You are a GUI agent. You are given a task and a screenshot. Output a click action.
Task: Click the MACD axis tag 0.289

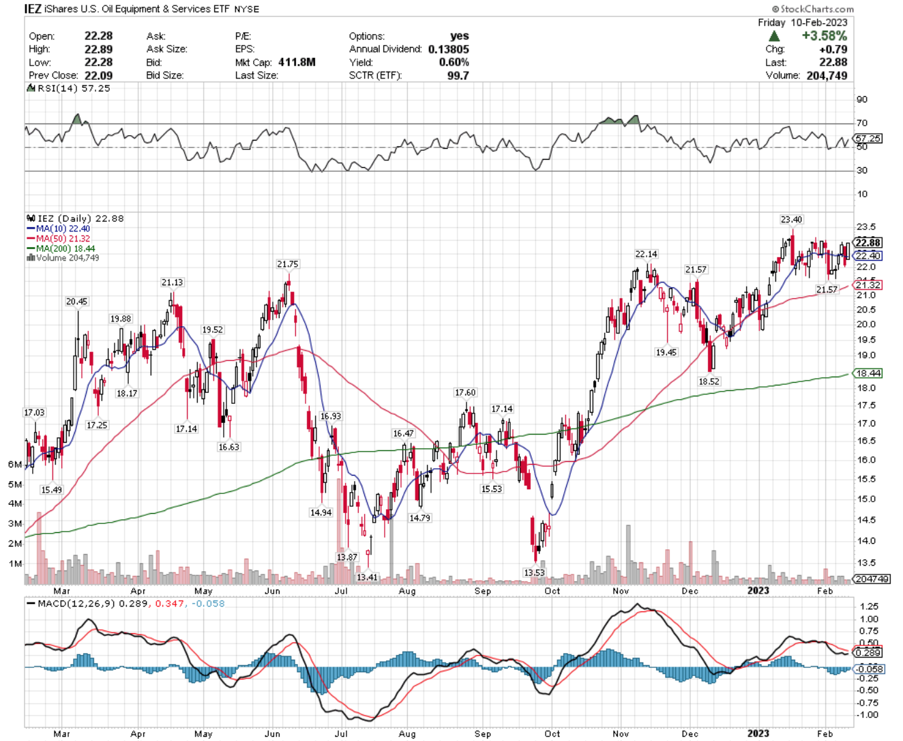(868, 653)
